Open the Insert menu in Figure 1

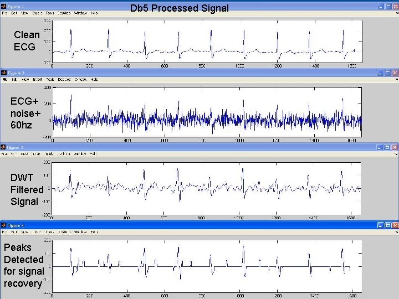coord(37,13)
